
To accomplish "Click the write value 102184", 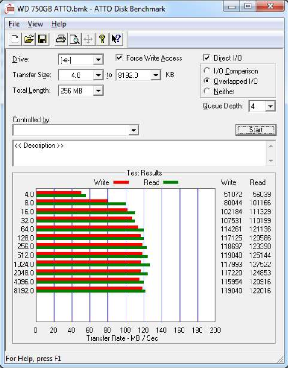I will pos(231,212).
